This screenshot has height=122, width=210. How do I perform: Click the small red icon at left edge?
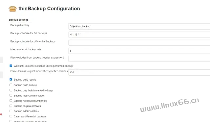pos(1,114)
